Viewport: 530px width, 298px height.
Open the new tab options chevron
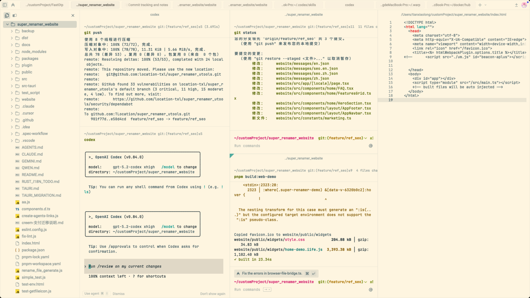click(486, 5)
